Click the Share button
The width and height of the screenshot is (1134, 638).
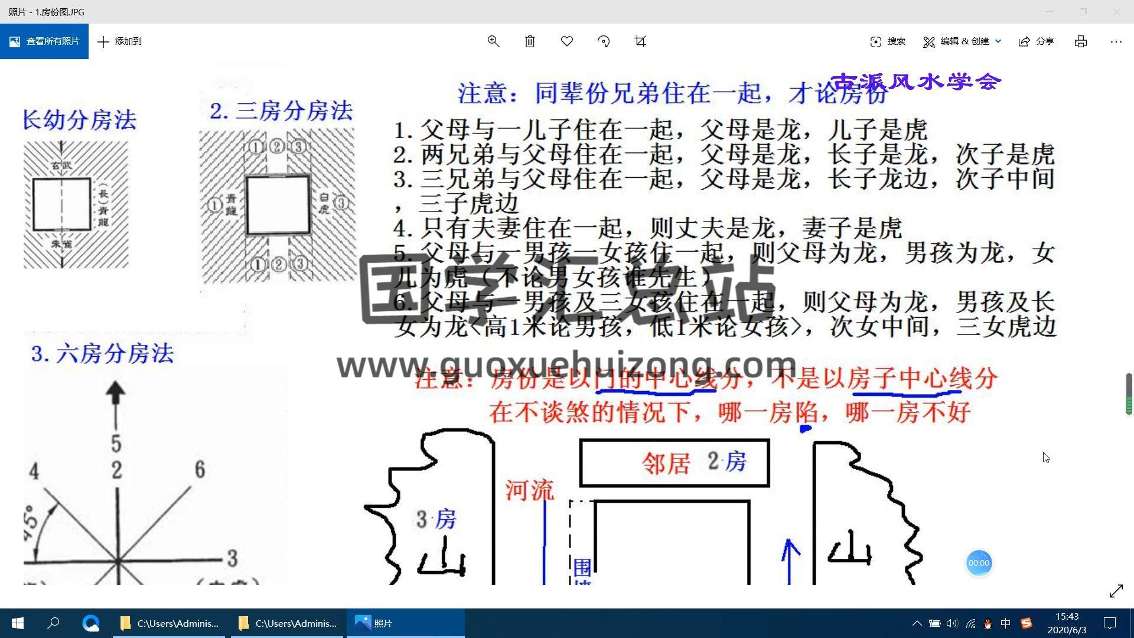click(x=1037, y=41)
